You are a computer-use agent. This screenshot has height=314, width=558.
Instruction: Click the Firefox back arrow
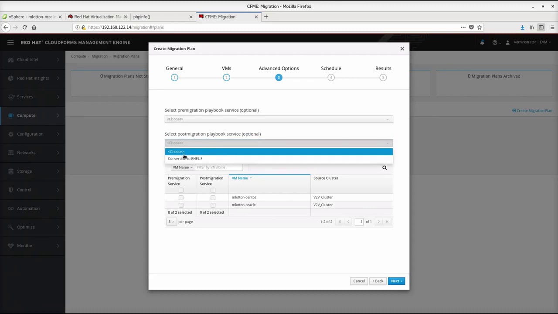point(6,27)
